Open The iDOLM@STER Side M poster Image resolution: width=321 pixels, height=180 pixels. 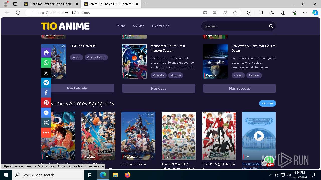[219, 136]
